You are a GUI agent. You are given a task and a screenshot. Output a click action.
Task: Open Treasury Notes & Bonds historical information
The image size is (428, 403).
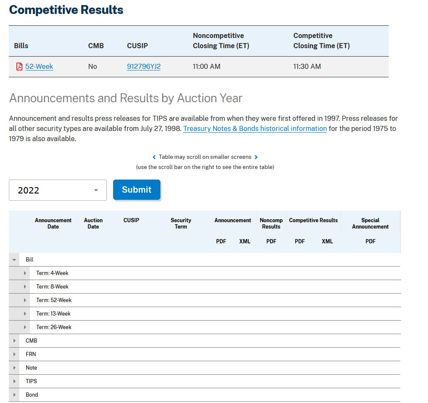tap(255, 129)
